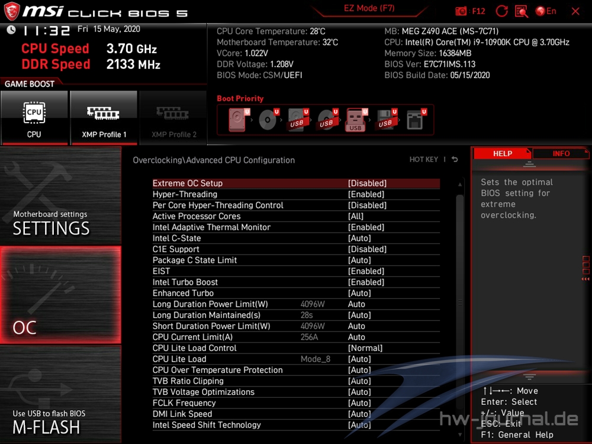Close the BIOS with the X icon
Image resolution: width=592 pixels, height=444 pixels.
[575, 11]
